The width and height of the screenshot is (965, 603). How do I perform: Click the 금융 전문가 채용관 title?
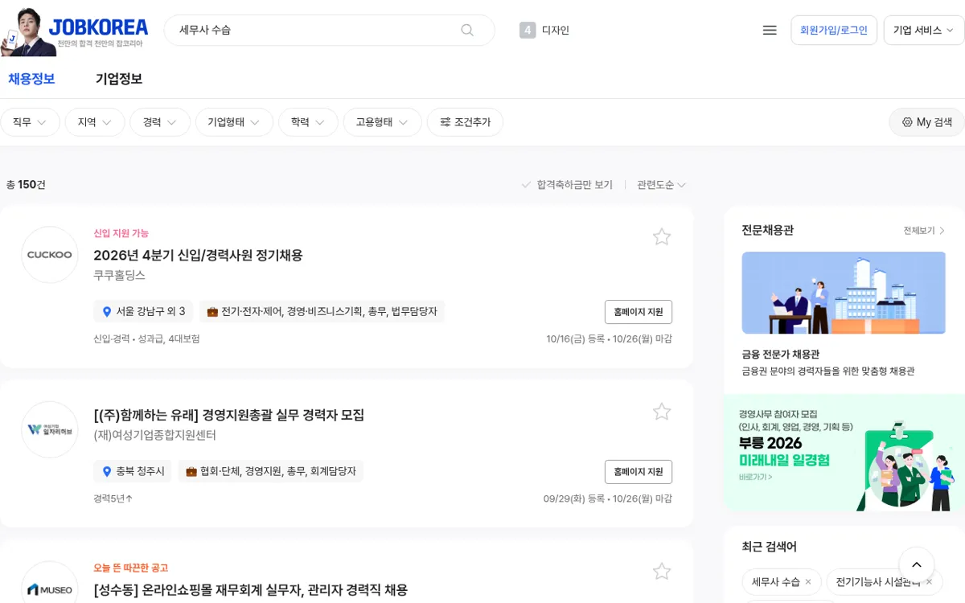(780, 355)
